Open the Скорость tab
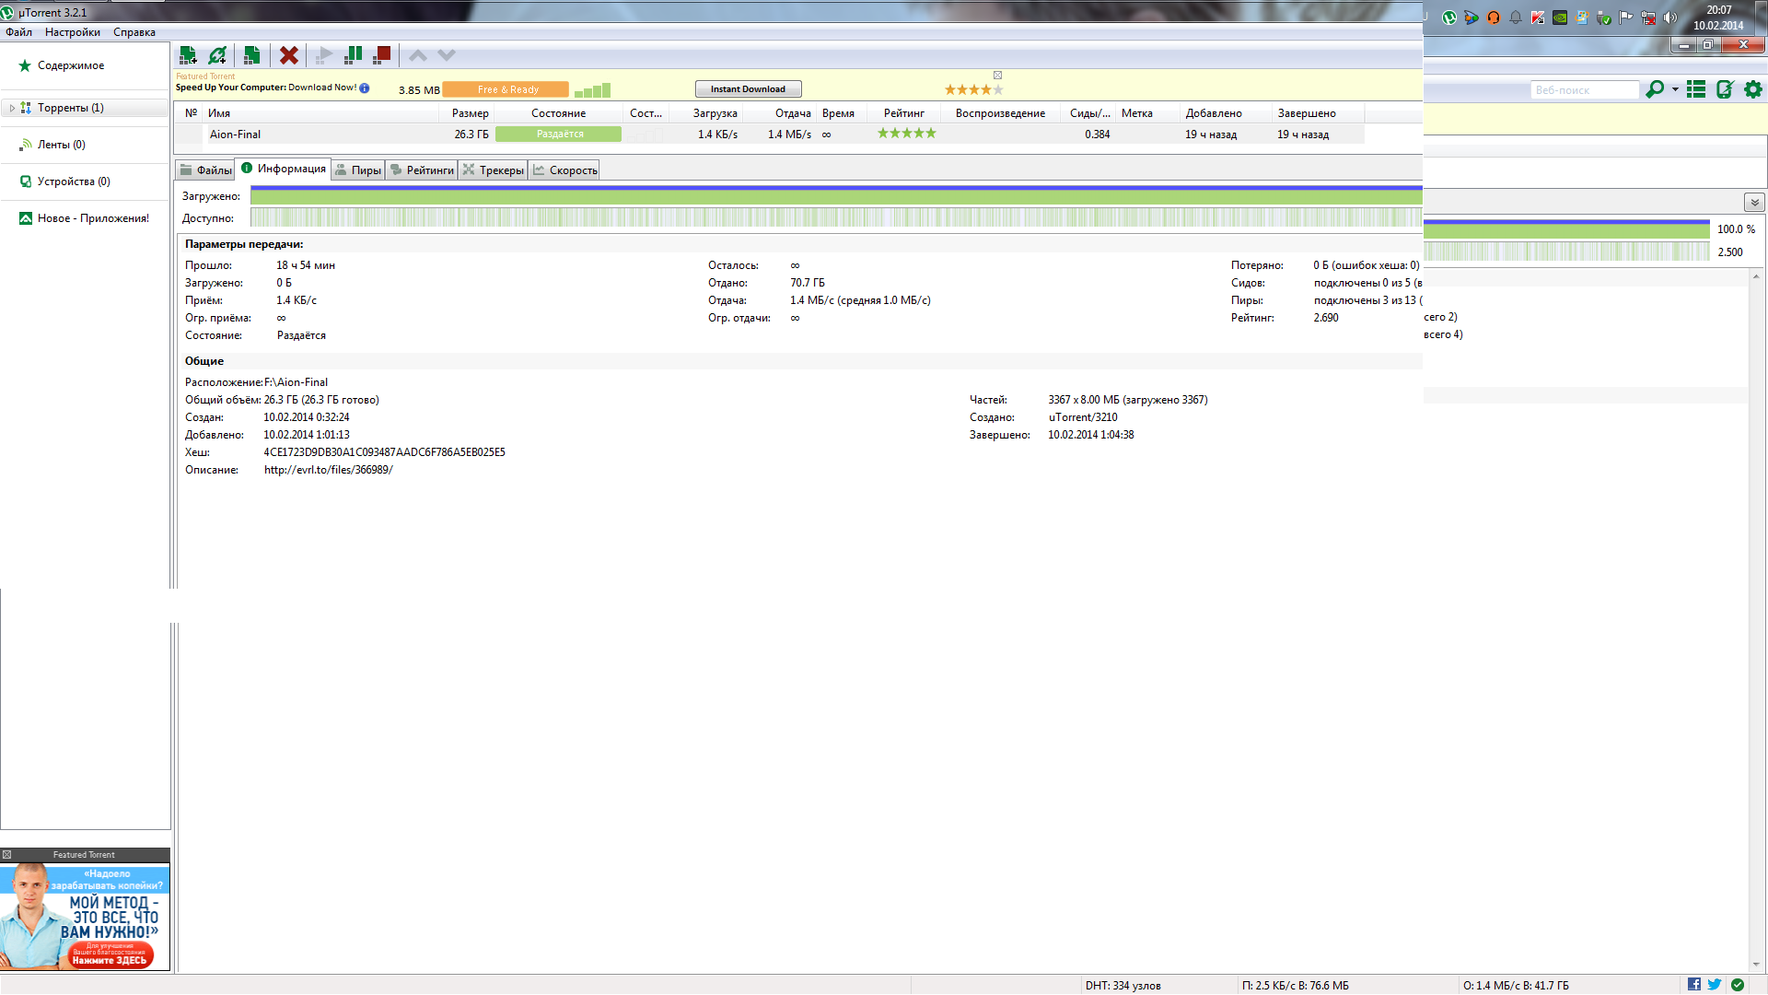The image size is (1768, 995). pyautogui.click(x=564, y=170)
